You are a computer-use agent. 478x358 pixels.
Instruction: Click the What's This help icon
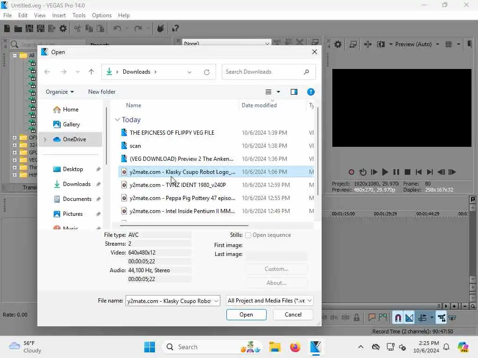tap(175, 28)
